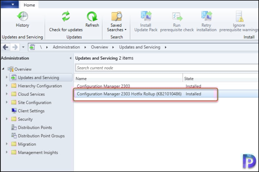Image resolution: width=259 pixels, height=172 pixels.
Task: Open the History button in the ribbon
Action: [x=23, y=19]
